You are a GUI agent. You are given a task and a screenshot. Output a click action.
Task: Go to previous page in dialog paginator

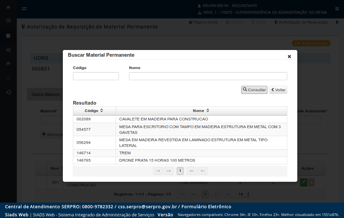(x=169, y=171)
